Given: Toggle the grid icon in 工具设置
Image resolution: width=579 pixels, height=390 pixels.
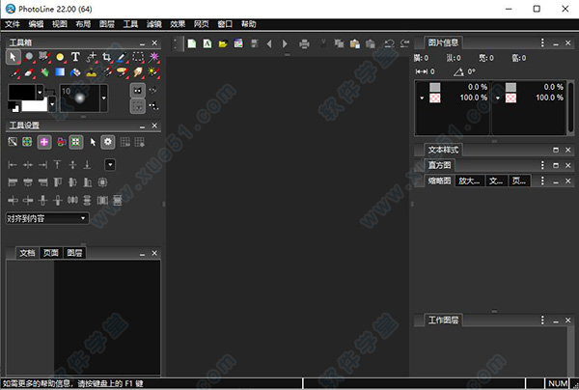Looking at the screenshot, I should 125,142.
